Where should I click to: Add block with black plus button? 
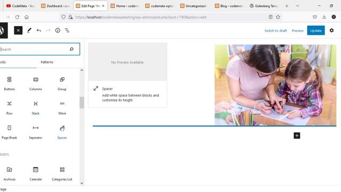point(297,135)
